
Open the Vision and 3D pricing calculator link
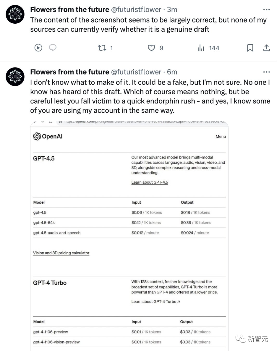pos(61,253)
